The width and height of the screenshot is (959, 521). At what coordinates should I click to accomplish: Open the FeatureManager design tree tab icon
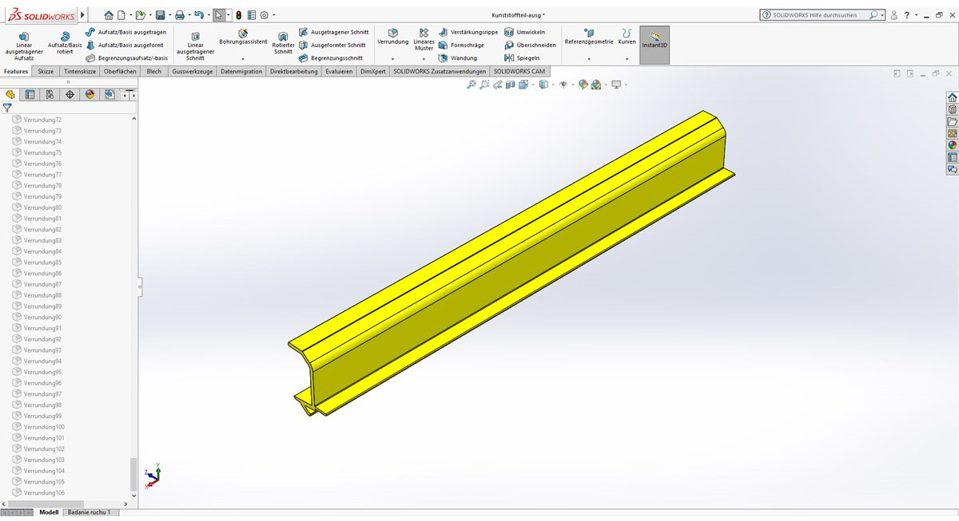(x=10, y=94)
